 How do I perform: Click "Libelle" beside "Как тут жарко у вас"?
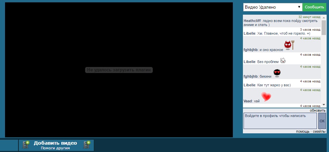pyautogui.click(x=250, y=85)
